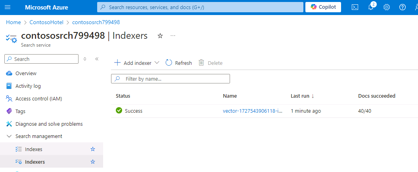This screenshot has width=418, height=172.
Task: Go to ContosoHotel breadcrumb
Action: point(46,22)
